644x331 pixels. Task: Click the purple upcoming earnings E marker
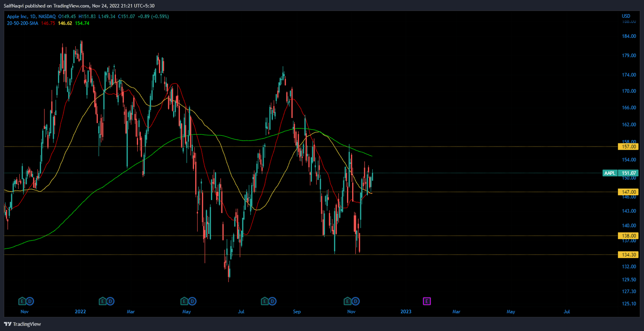coord(427,301)
